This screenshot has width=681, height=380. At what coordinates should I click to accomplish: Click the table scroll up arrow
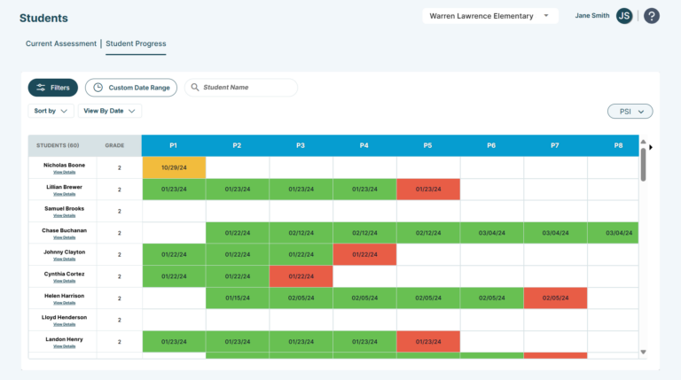click(643, 142)
